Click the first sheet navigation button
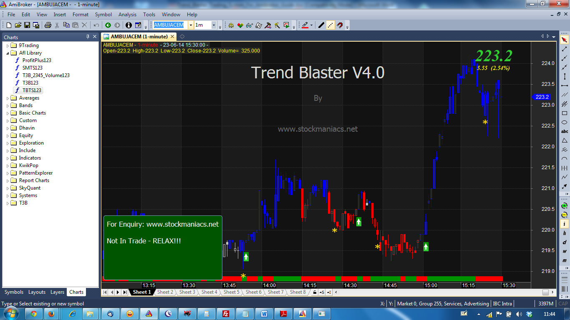570x320 pixels. point(105,292)
